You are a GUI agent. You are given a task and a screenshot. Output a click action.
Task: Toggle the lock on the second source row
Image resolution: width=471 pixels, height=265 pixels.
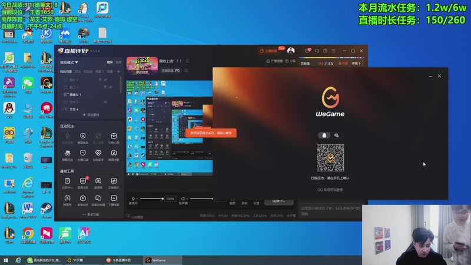point(105,87)
